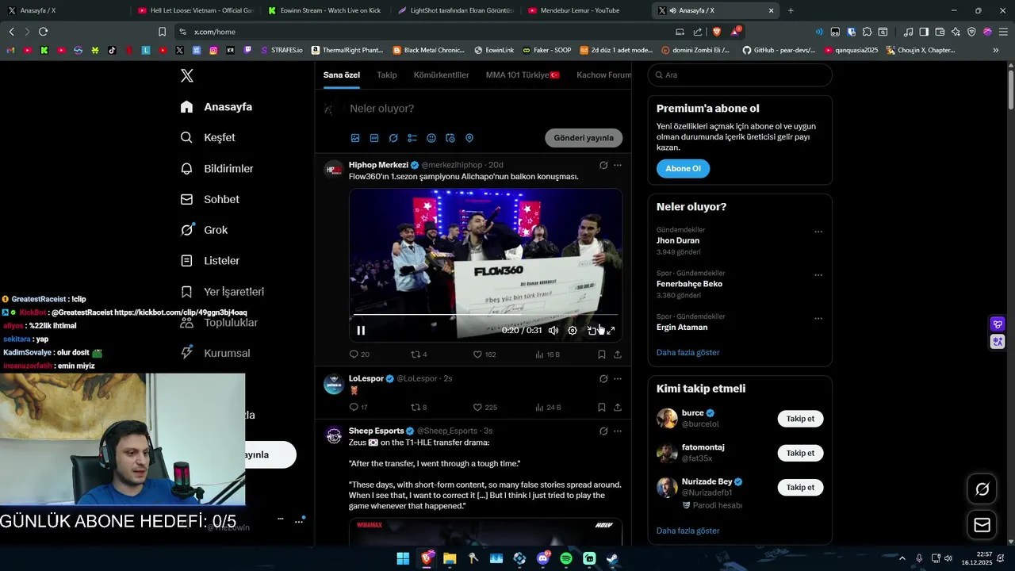Image resolution: width=1015 pixels, height=571 pixels.
Task: Click Abone Ol premium button
Action: coord(683,169)
